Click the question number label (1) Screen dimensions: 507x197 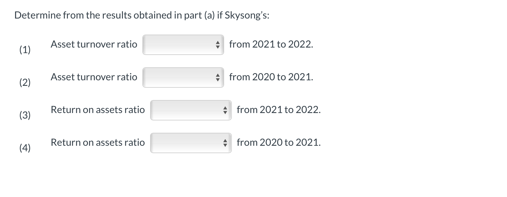pyautogui.click(x=25, y=49)
